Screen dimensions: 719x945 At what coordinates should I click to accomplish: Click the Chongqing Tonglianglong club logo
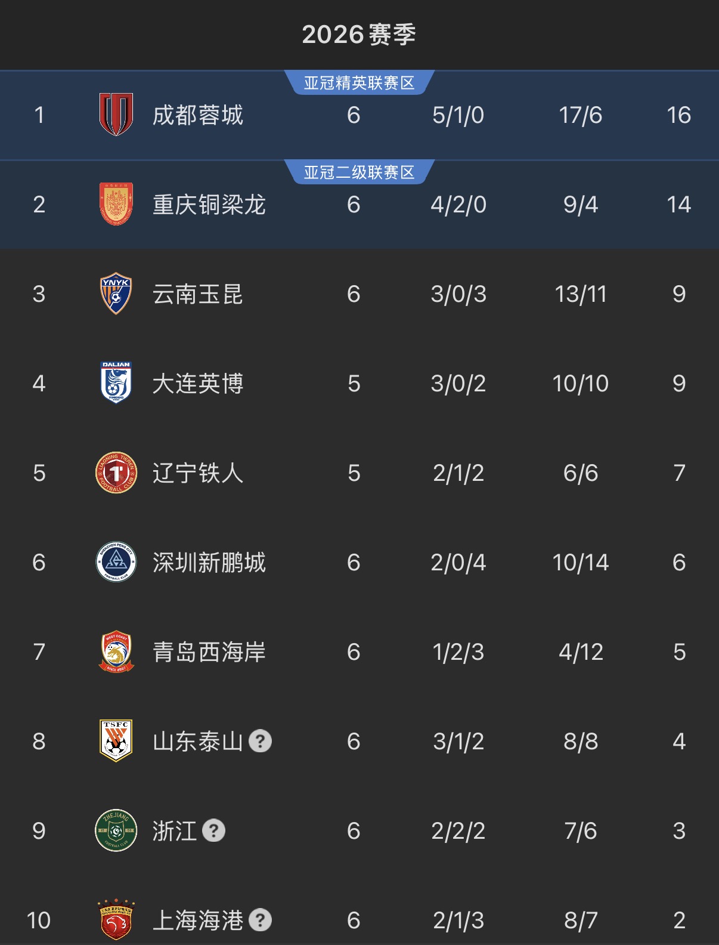coord(116,204)
